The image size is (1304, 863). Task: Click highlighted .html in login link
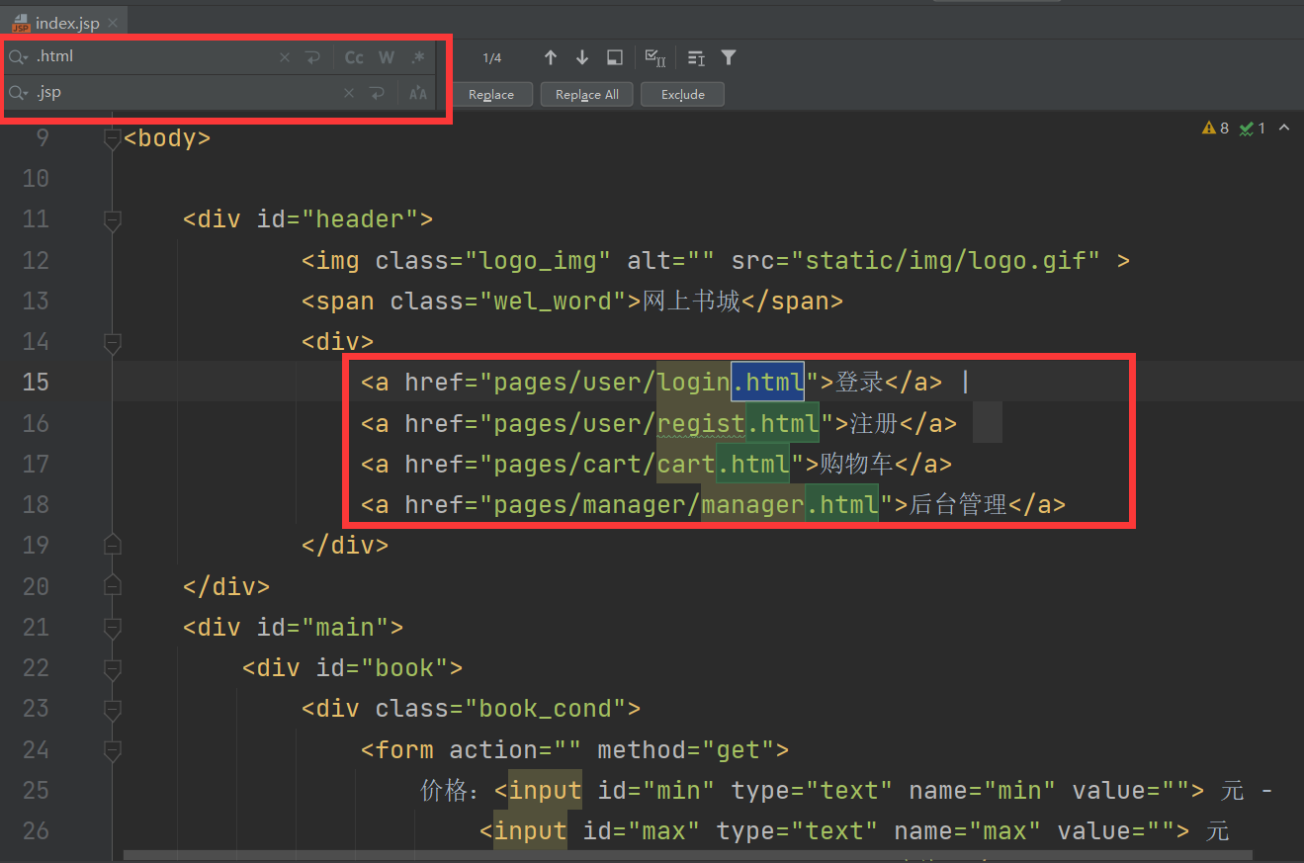pos(768,383)
